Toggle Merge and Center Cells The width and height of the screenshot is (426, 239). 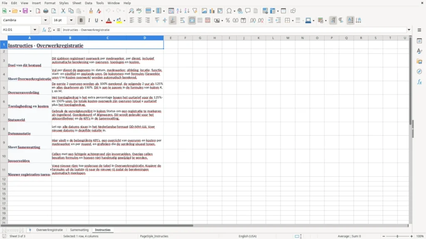192,20
